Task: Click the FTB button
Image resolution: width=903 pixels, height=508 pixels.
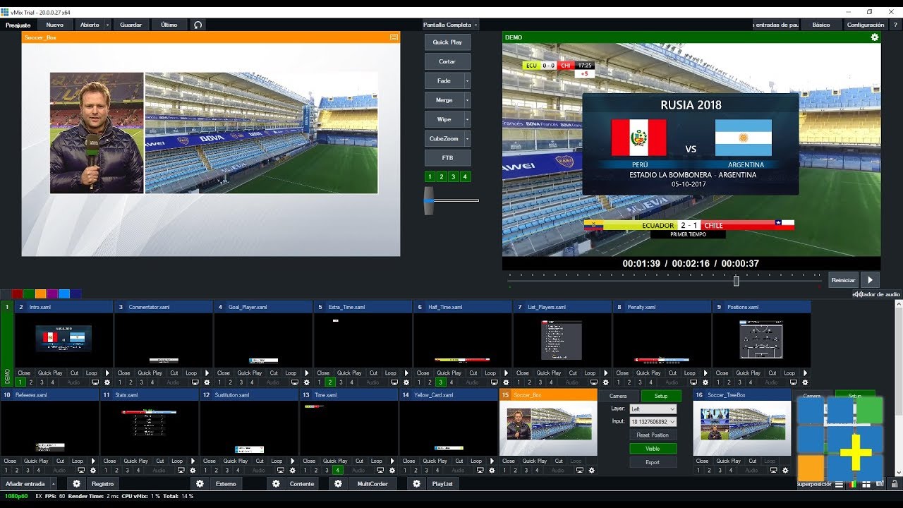Action: click(447, 158)
